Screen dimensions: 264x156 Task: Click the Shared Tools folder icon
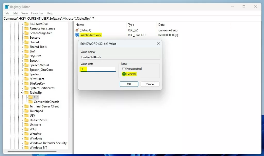pyautogui.click(x=27, y=47)
